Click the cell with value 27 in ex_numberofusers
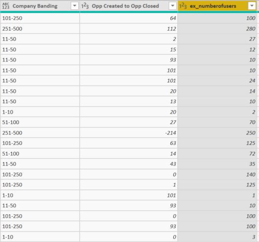The height and width of the screenshot is (242, 259). tap(217, 39)
